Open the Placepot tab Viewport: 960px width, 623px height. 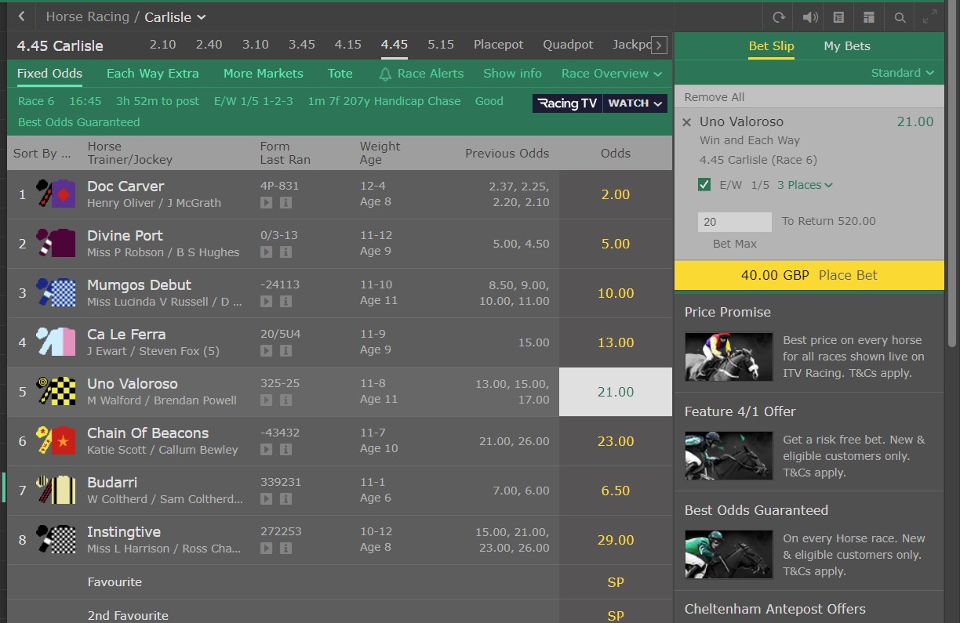point(498,45)
